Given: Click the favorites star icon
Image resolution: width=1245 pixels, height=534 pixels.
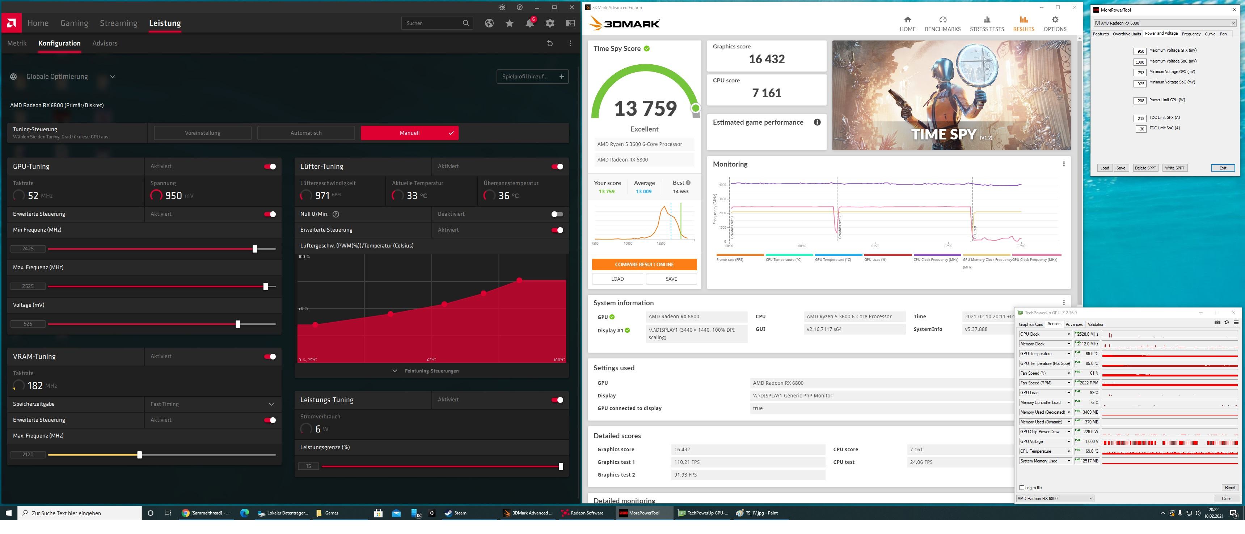Looking at the screenshot, I should [x=510, y=23].
